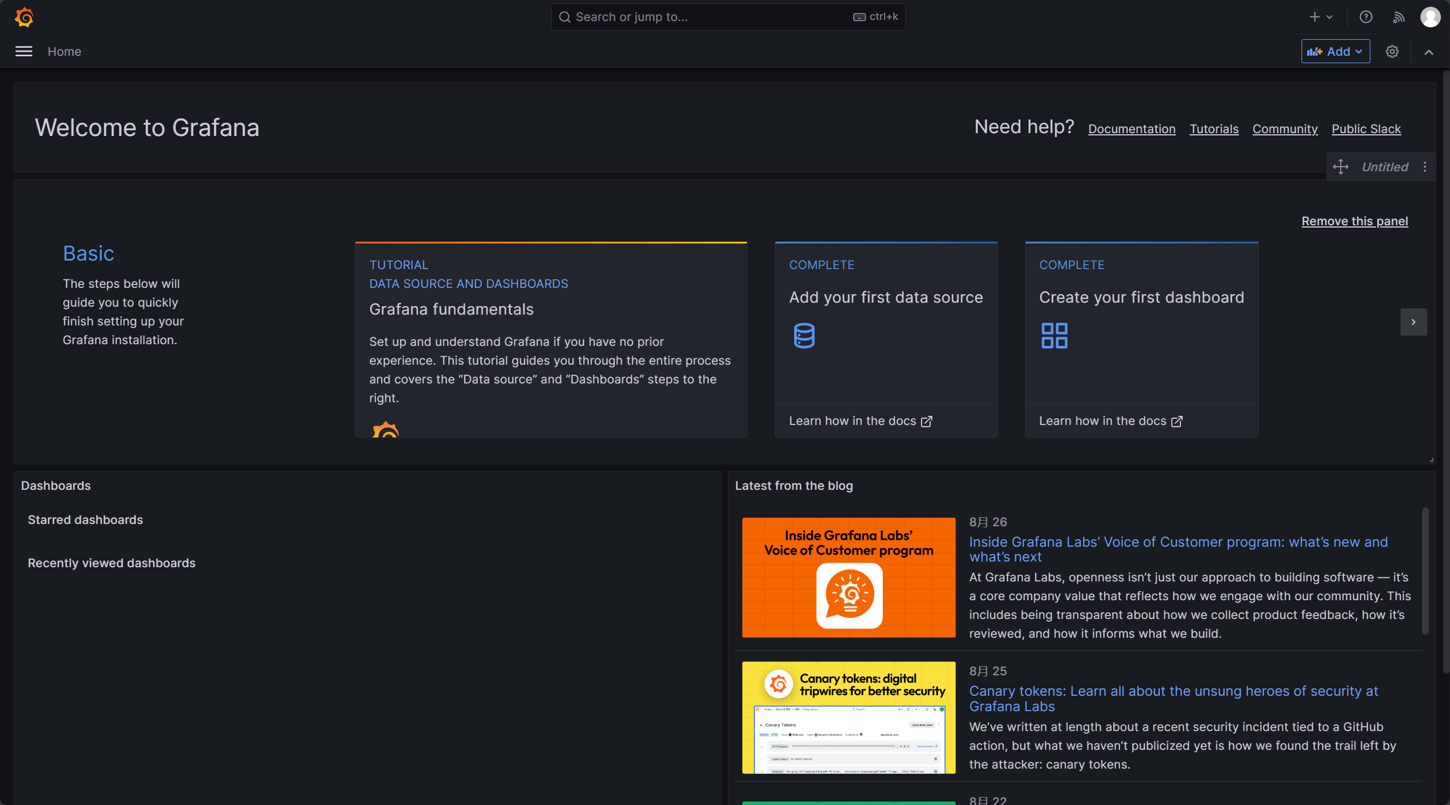
Task: Open dashboard settings gear icon
Action: pos(1392,52)
